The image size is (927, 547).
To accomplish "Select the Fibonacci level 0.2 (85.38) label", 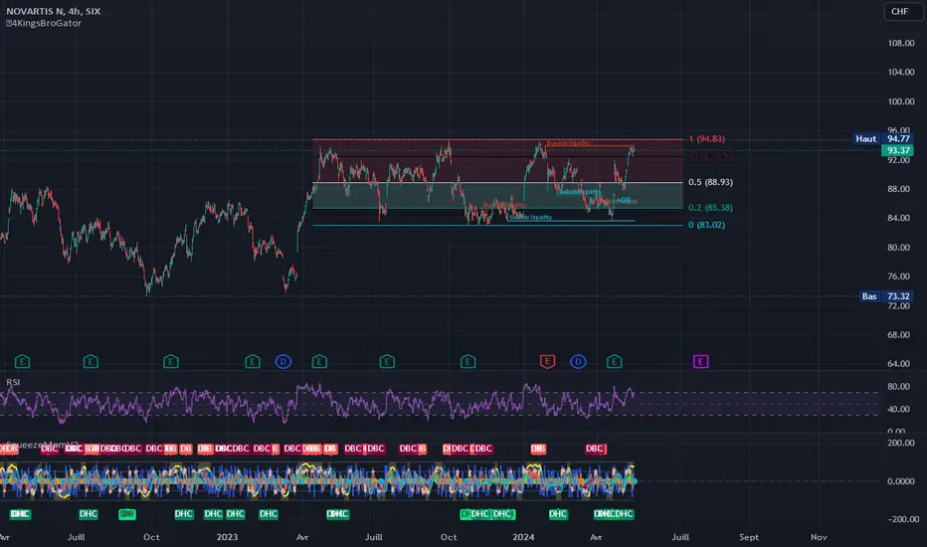I will (710, 208).
